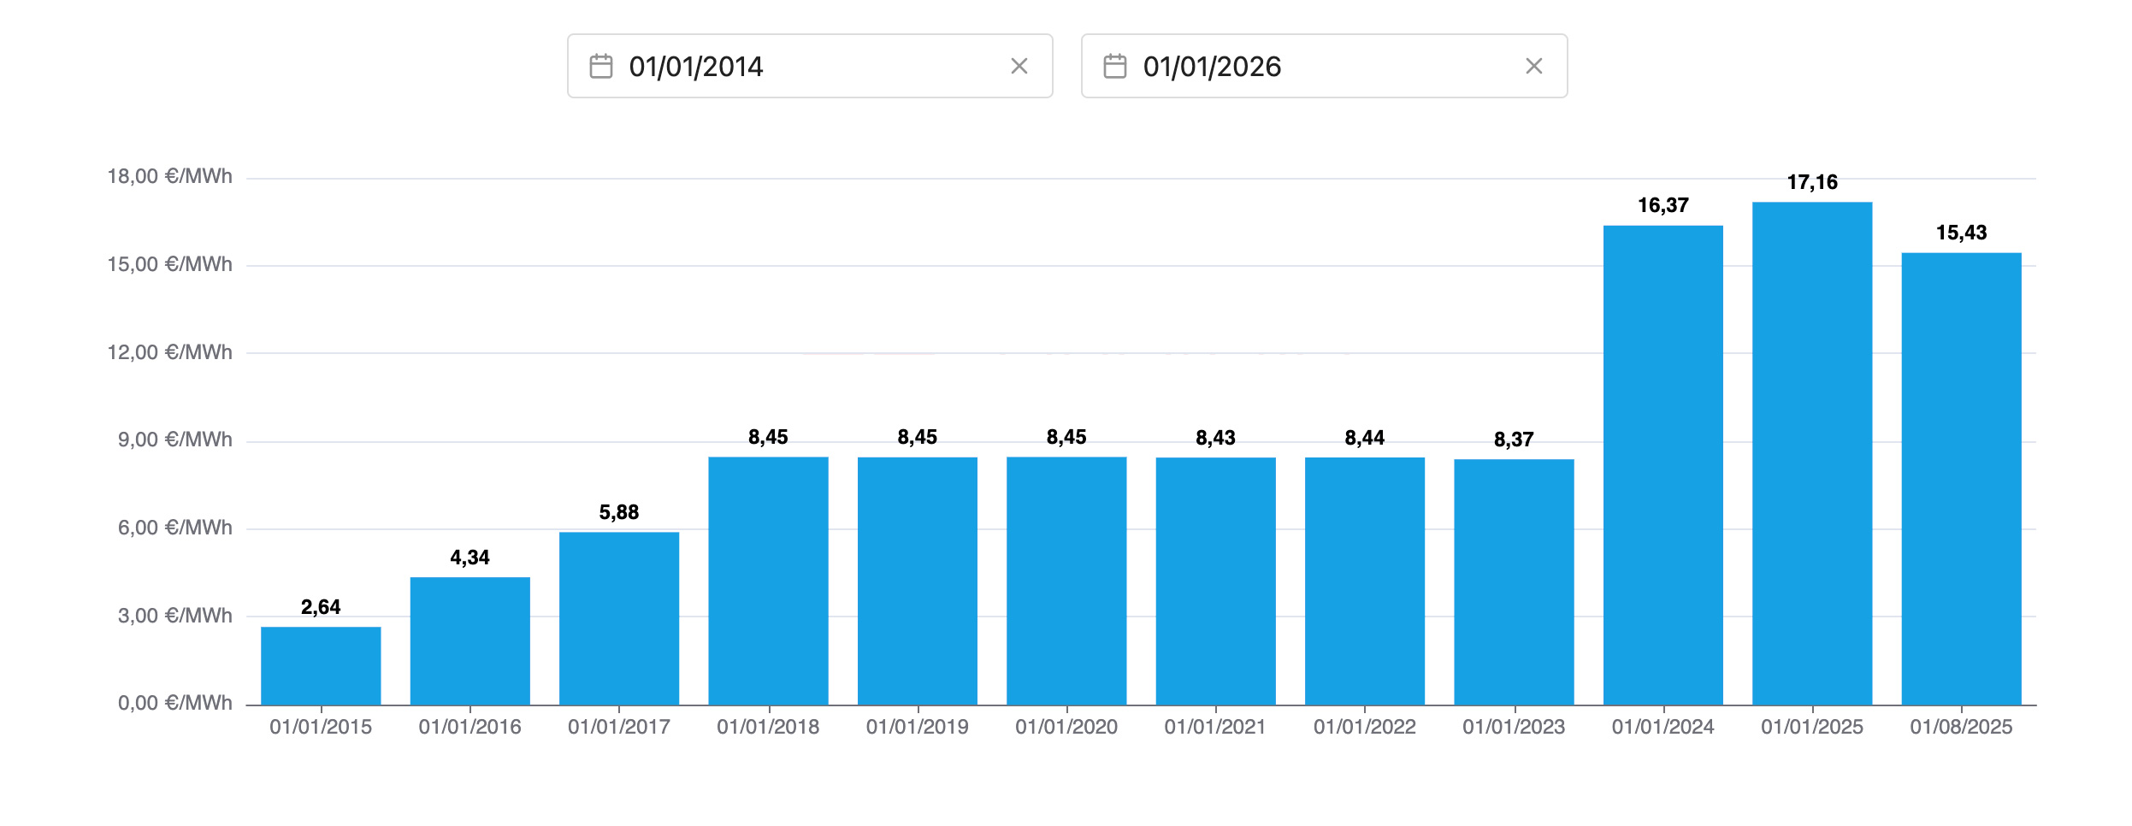Click the 01/01/2024 x-axis label
Viewport: 2132px width, 826px height.
click(x=1662, y=727)
